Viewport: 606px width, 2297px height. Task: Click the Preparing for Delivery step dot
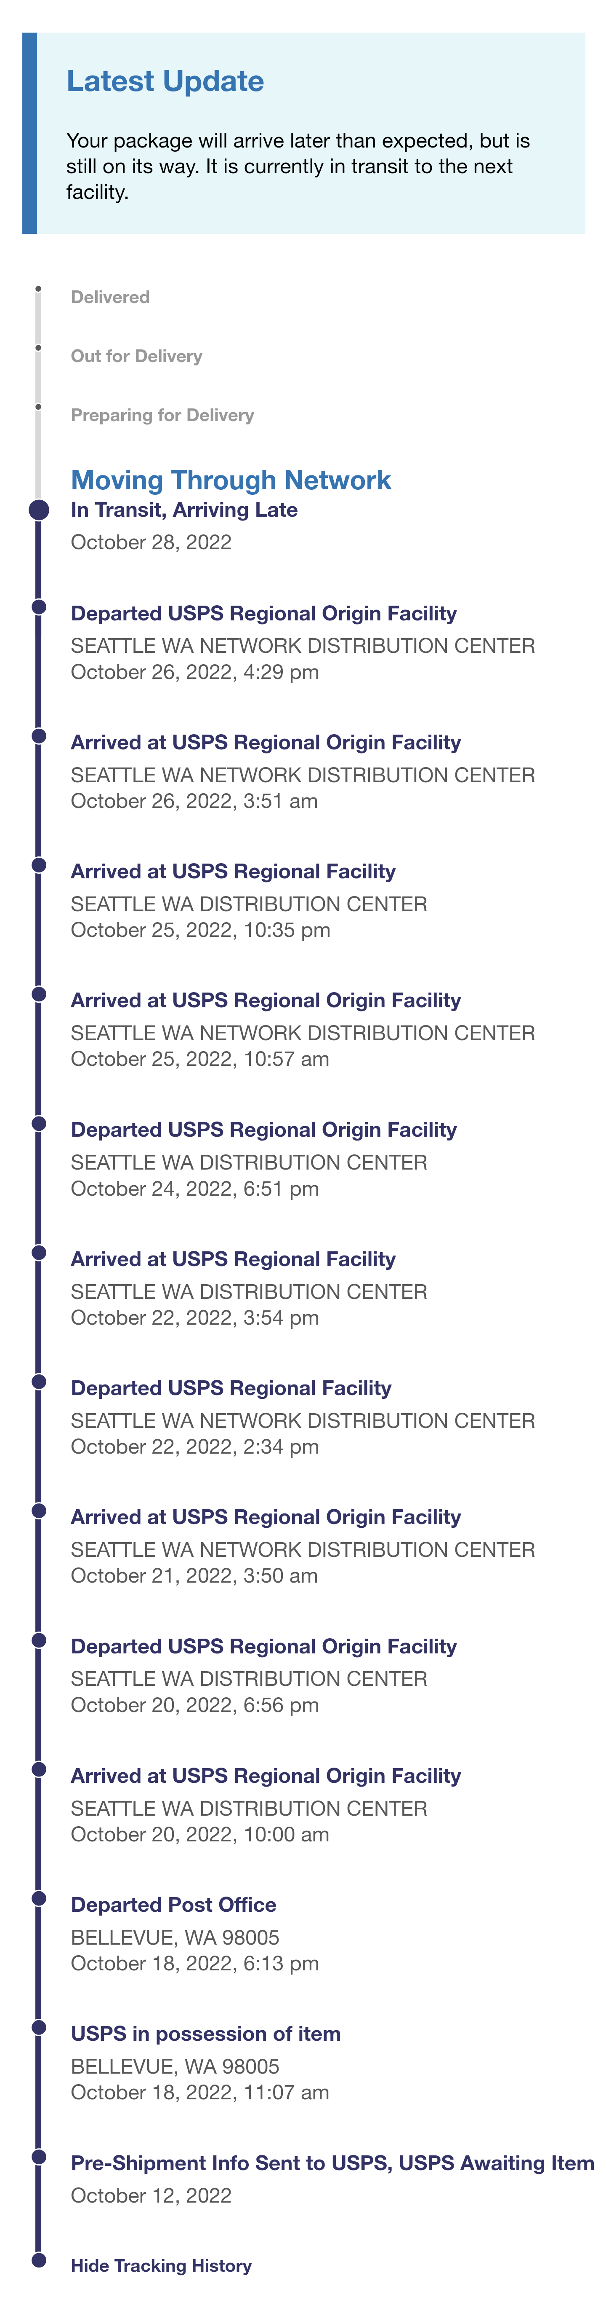38,407
